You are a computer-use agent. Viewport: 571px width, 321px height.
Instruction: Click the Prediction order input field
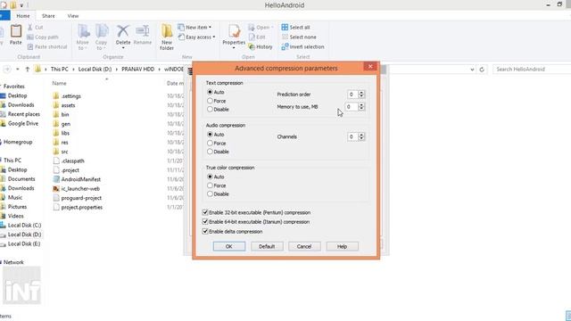point(352,95)
